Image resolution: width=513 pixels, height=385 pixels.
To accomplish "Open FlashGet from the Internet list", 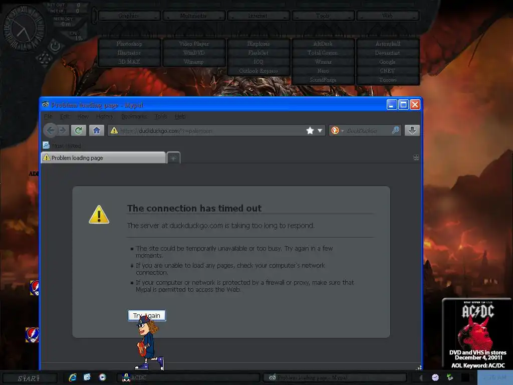I will click(258, 53).
